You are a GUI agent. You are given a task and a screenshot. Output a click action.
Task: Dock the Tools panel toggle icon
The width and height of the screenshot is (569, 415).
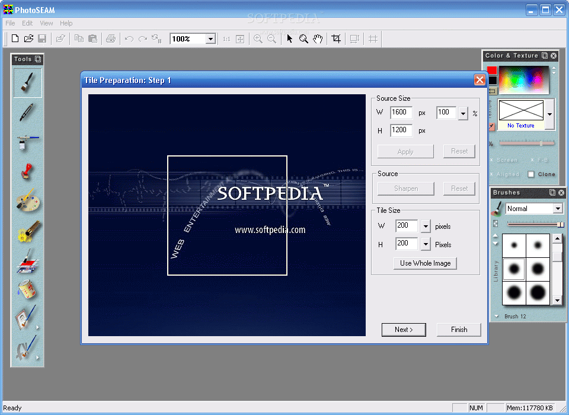38,59
